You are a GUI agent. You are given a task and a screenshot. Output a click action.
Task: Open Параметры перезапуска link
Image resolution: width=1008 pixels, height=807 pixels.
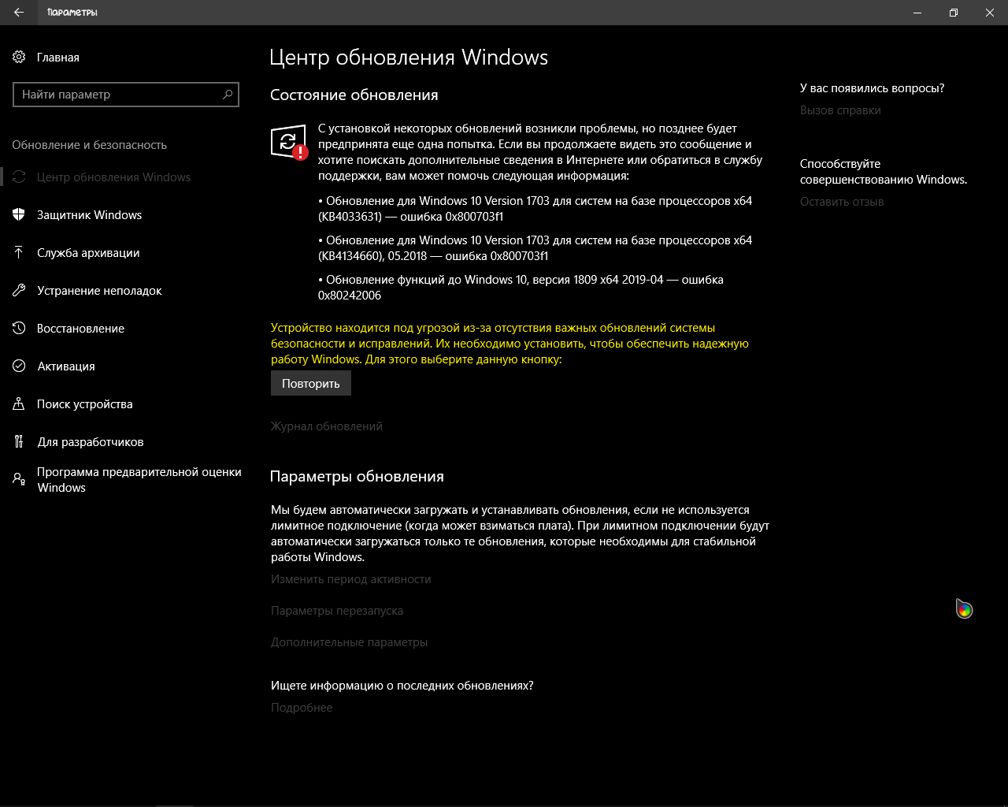point(337,611)
